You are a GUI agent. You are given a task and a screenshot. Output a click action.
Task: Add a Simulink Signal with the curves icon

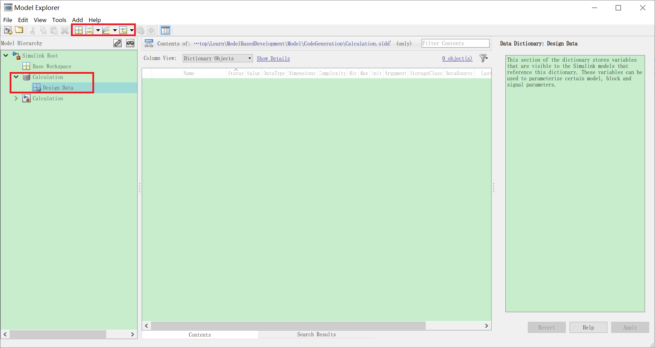pos(107,30)
